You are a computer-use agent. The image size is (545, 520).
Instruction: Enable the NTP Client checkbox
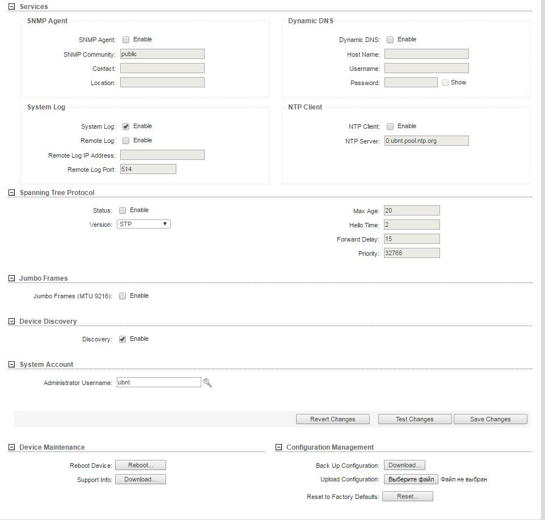click(x=390, y=126)
